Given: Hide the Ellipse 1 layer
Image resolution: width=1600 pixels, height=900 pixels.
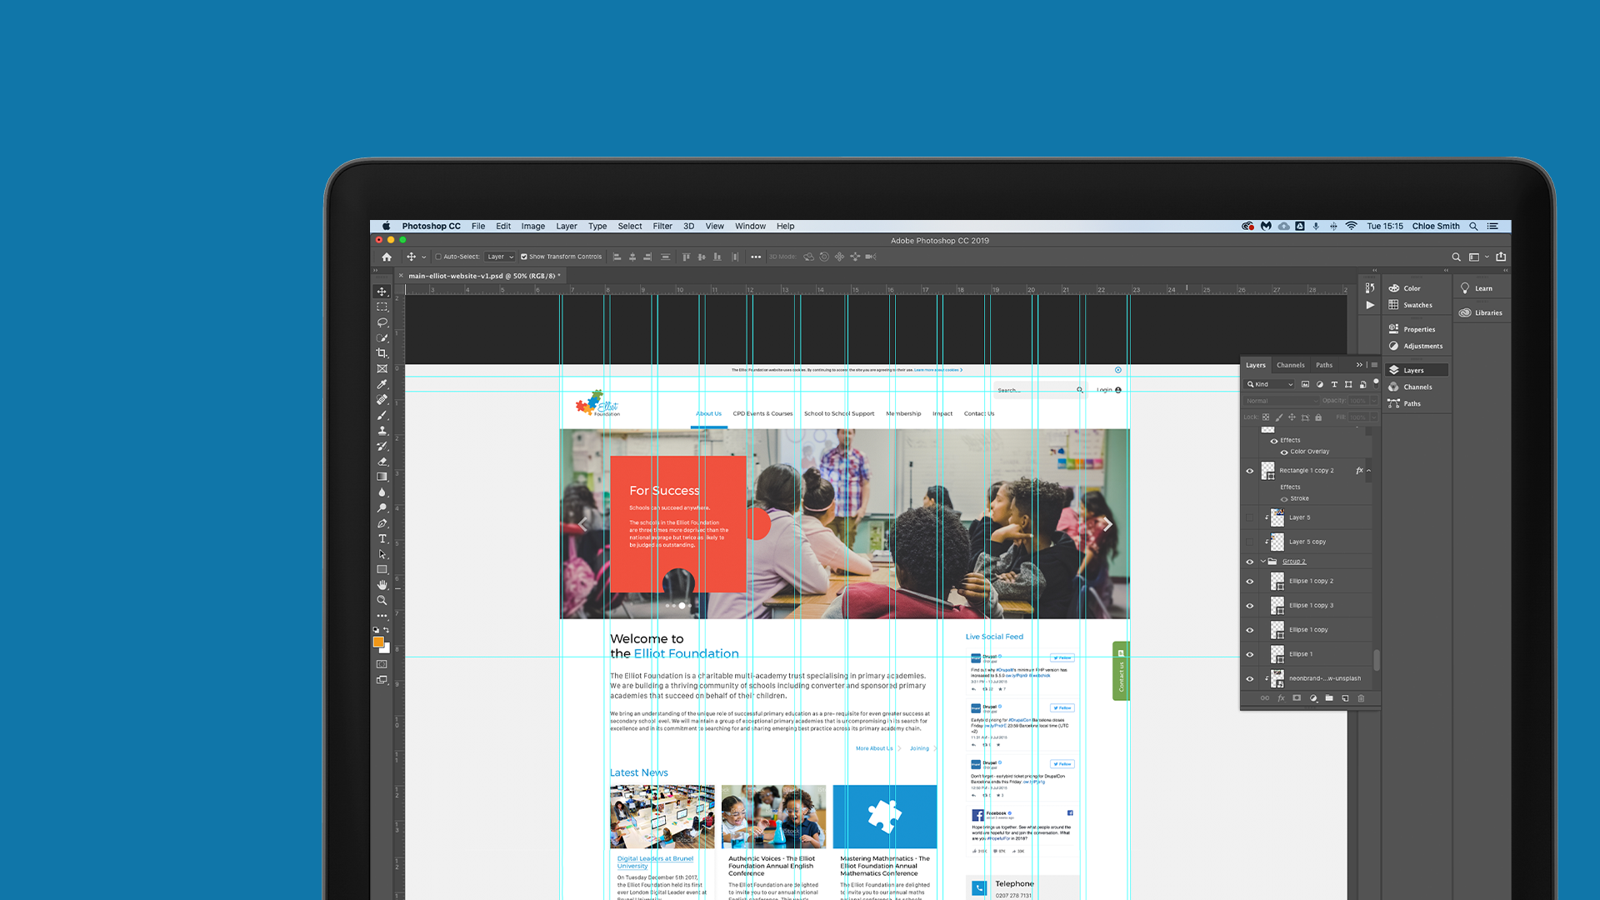Looking at the screenshot, I should point(1250,654).
